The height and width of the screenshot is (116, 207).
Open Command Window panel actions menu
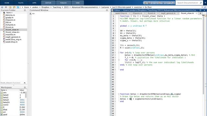click(x=107, y=10)
